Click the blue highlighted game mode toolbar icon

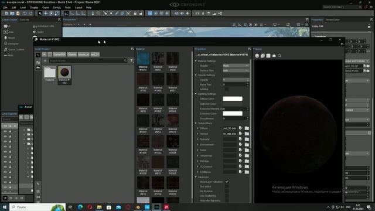150,13
